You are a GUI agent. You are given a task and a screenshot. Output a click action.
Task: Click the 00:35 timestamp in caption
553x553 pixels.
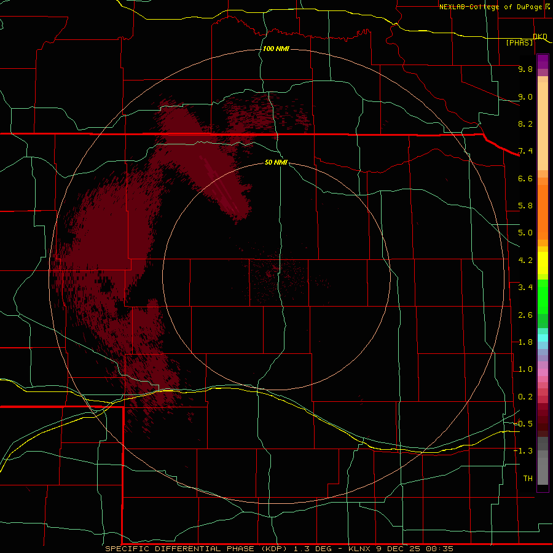[439, 549]
